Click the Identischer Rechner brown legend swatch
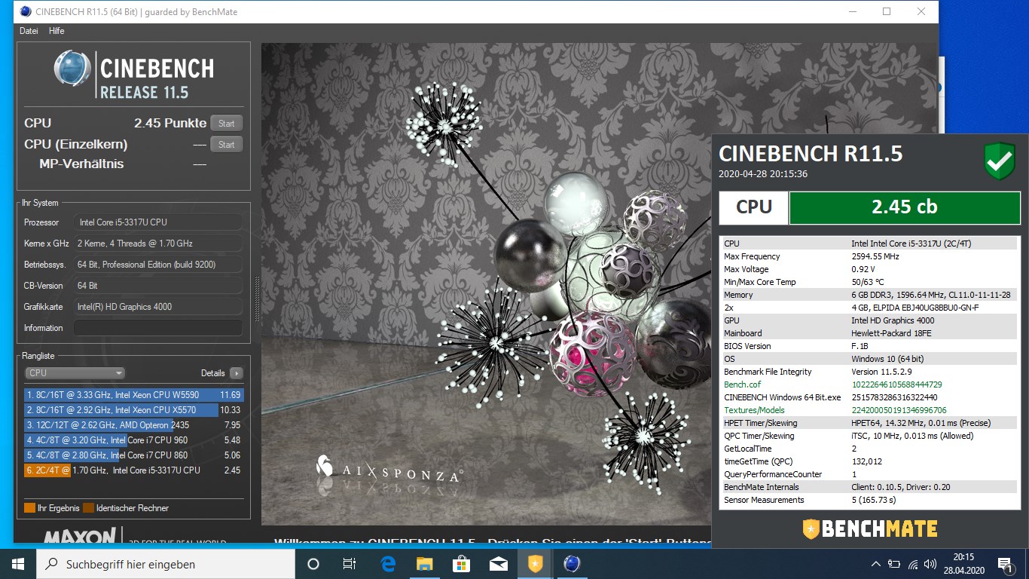1029x579 pixels. click(88, 508)
